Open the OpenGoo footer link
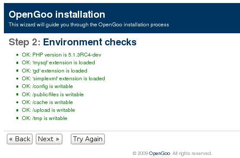Viewport: 240px width, 158px height. point(159,153)
